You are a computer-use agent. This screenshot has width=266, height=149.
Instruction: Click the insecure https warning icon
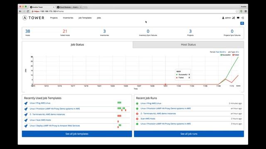(x=32, y=11)
